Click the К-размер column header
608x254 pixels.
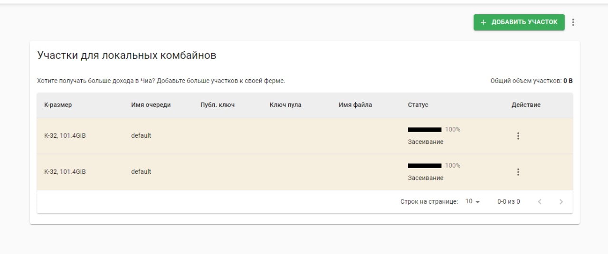click(58, 105)
